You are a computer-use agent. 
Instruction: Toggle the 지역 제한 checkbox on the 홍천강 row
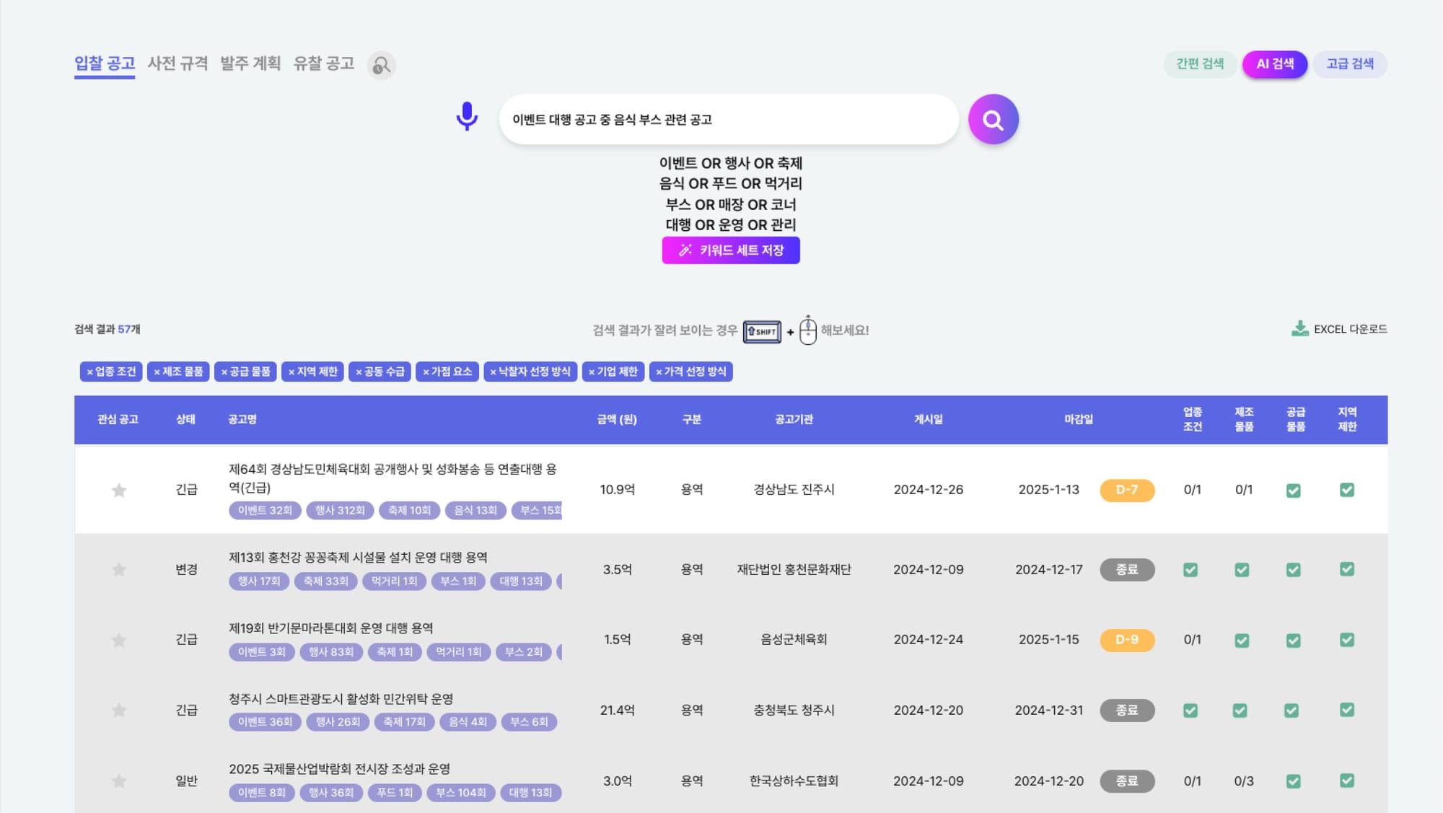[1348, 569]
